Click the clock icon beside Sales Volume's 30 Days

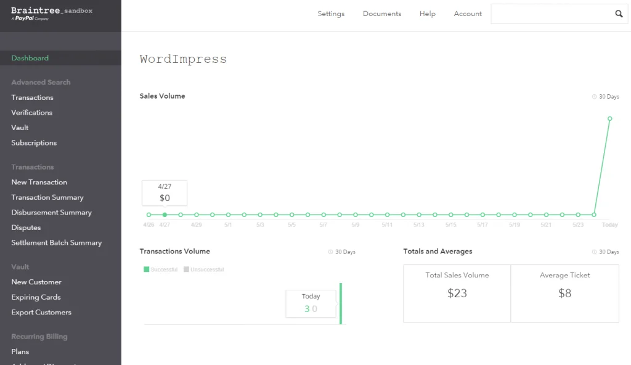pyautogui.click(x=593, y=96)
